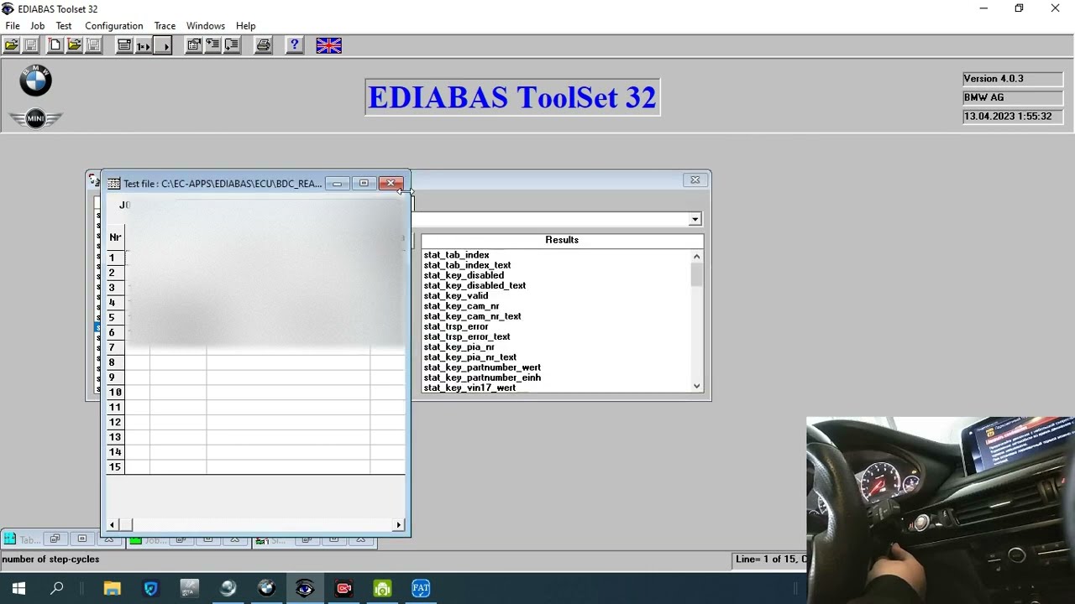Expand the combo box above the Results list
The width and height of the screenshot is (1075, 604).
tap(695, 219)
